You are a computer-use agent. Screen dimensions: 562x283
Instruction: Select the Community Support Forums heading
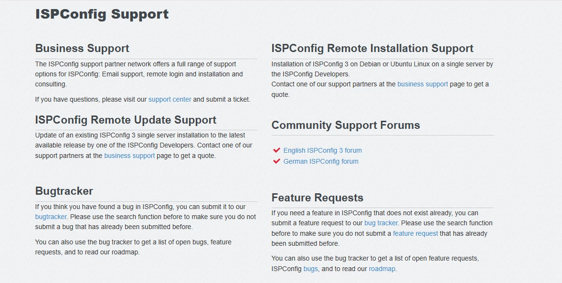coord(345,125)
